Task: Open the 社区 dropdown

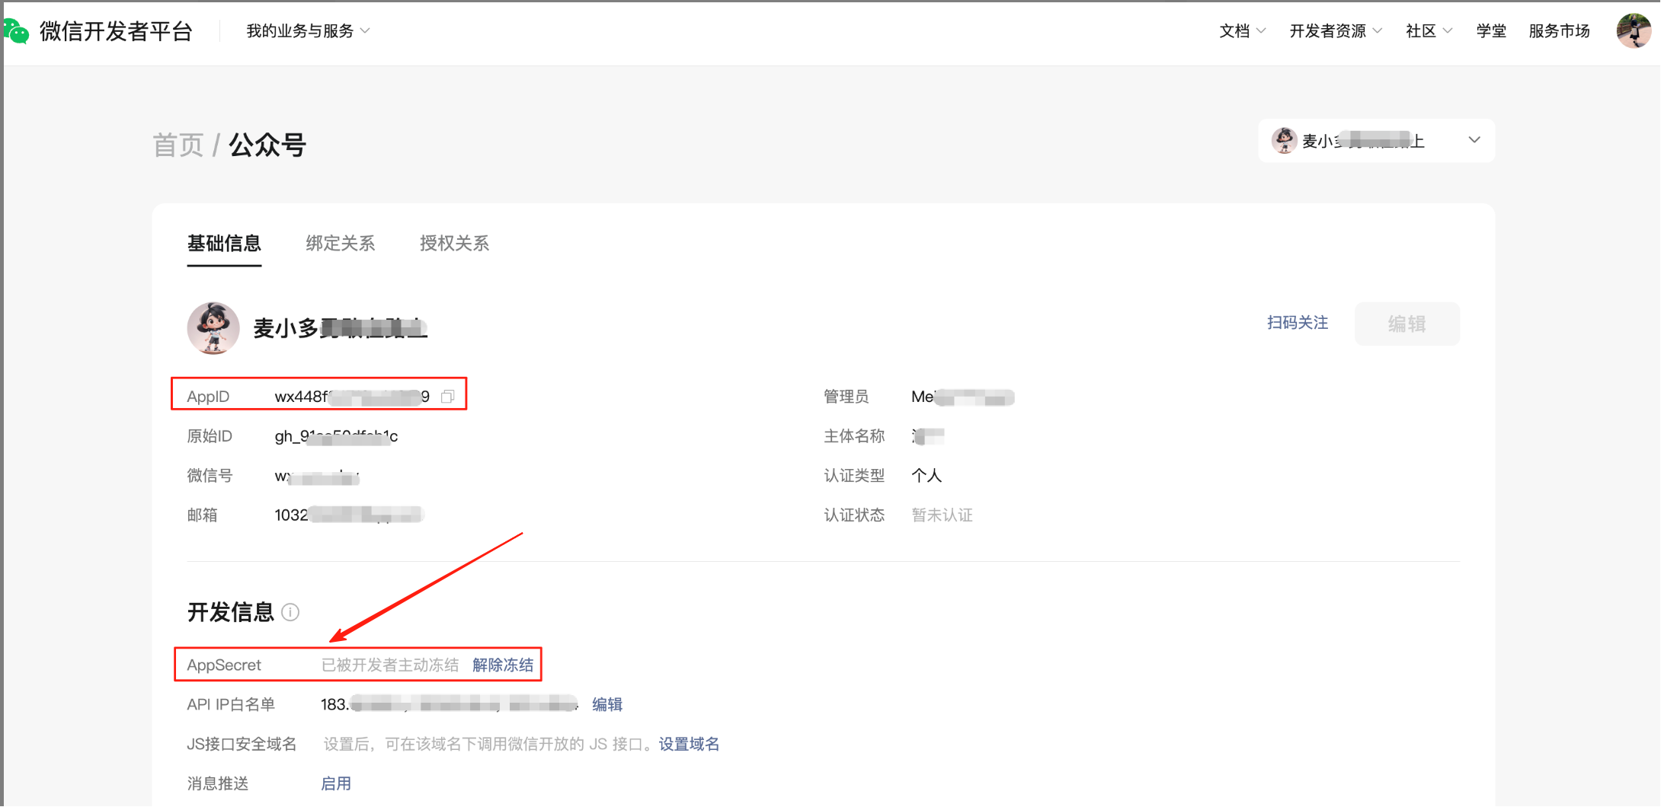Action: [x=1429, y=31]
